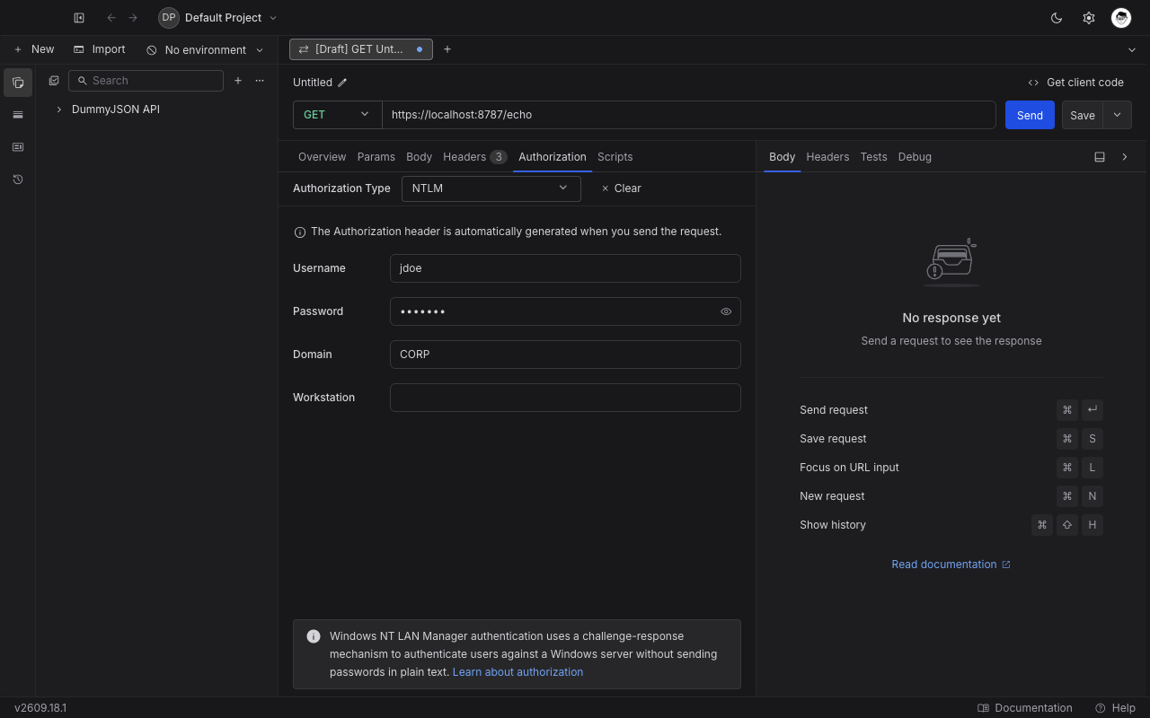Image resolution: width=1150 pixels, height=718 pixels.
Task: Toggle response panel layout icon
Action: click(x=1100, y=157)
